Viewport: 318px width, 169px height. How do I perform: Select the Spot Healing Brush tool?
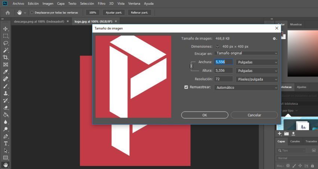tap(6, 79)
